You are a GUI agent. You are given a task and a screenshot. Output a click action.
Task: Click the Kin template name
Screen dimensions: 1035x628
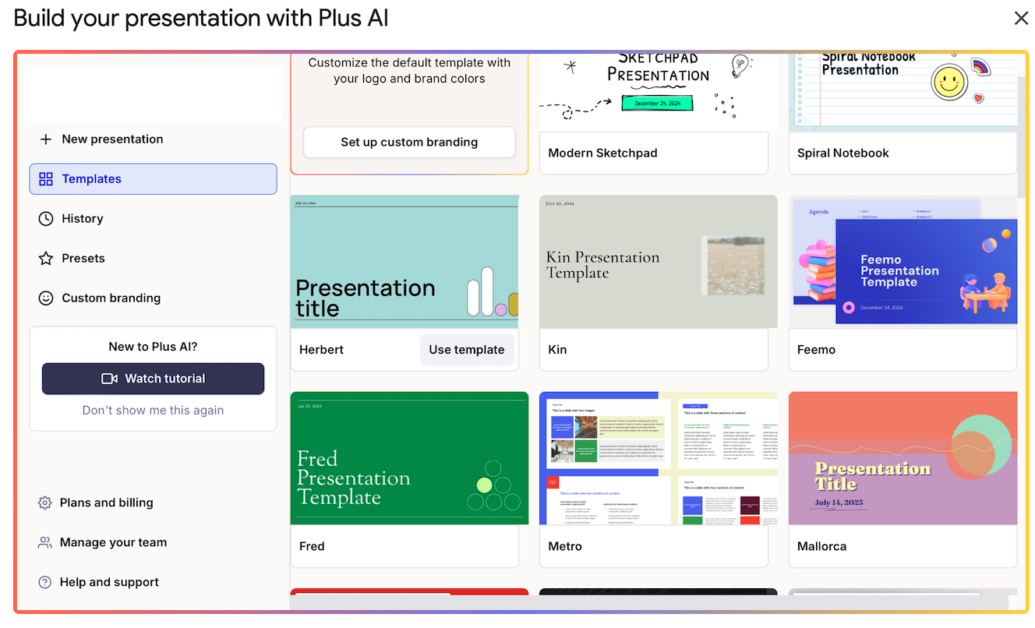tap(557, 349)
